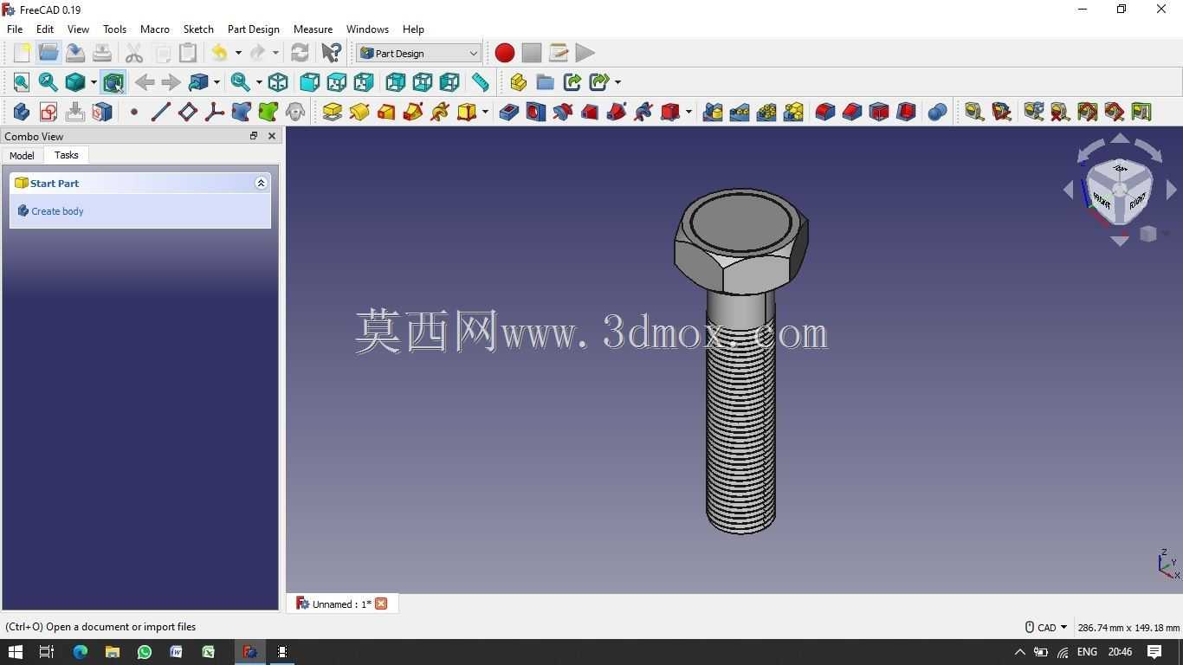
Task: Click the Create body toolbar icon
Action: pyautogui.click(x=22, y=112)
